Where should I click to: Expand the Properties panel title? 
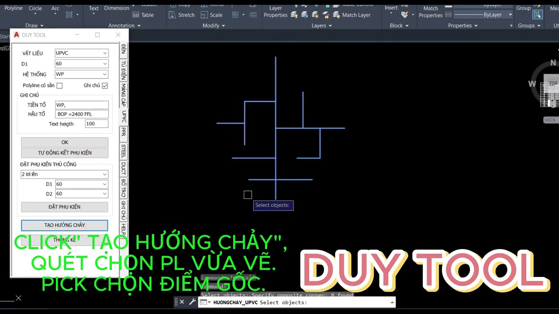pos(463,26)
